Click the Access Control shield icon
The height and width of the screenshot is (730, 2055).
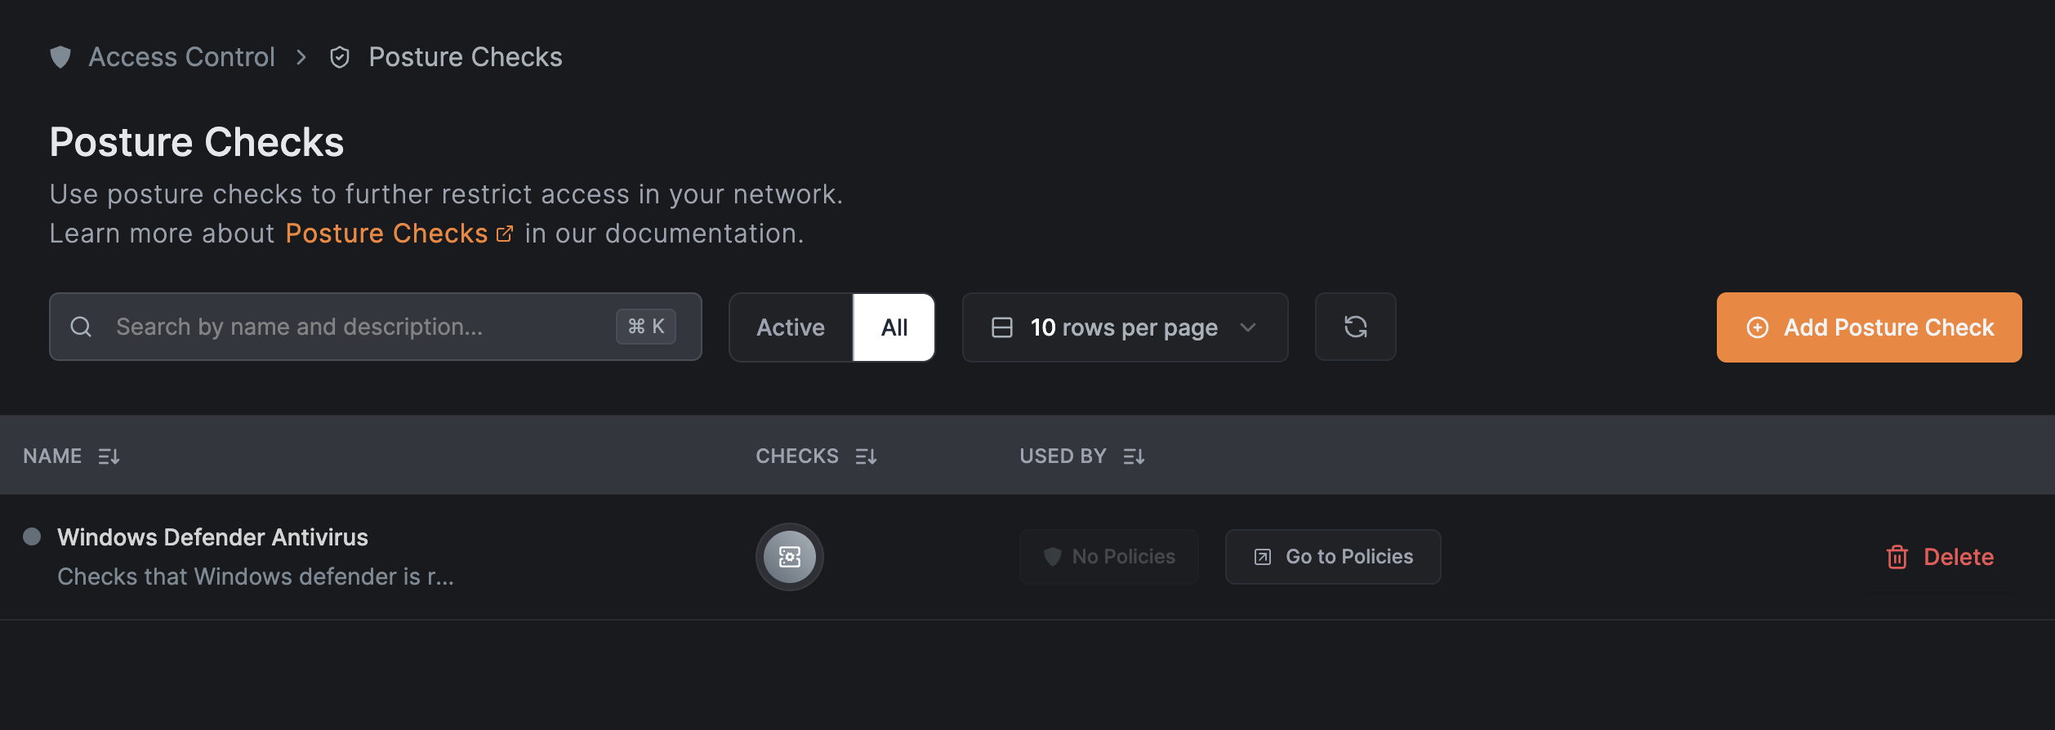tap(60, 57)
